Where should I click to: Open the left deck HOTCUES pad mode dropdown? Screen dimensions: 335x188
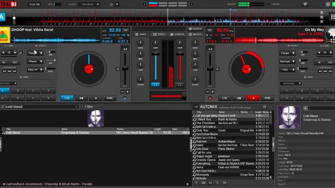pyautogui.click(x=8, y=84)
